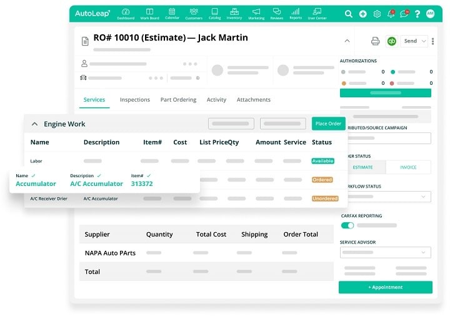Open the Calendar icon in navigation

172,13
